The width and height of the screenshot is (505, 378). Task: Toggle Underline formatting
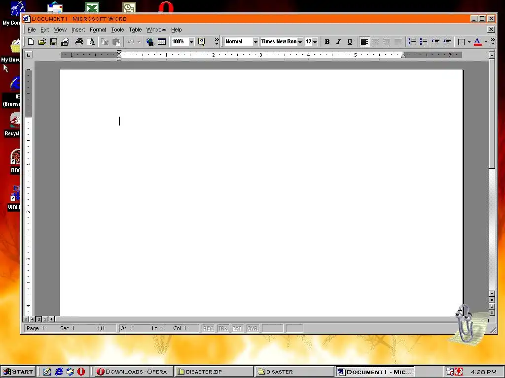pyautogui.click(x=350, y=42)
